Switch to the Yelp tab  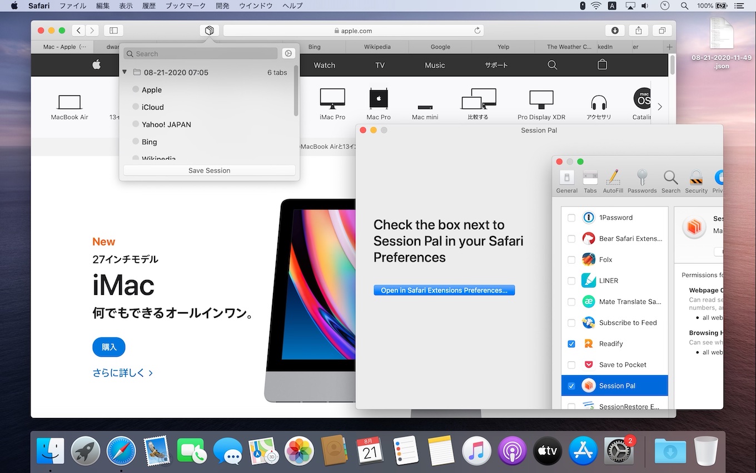point(503,47)
